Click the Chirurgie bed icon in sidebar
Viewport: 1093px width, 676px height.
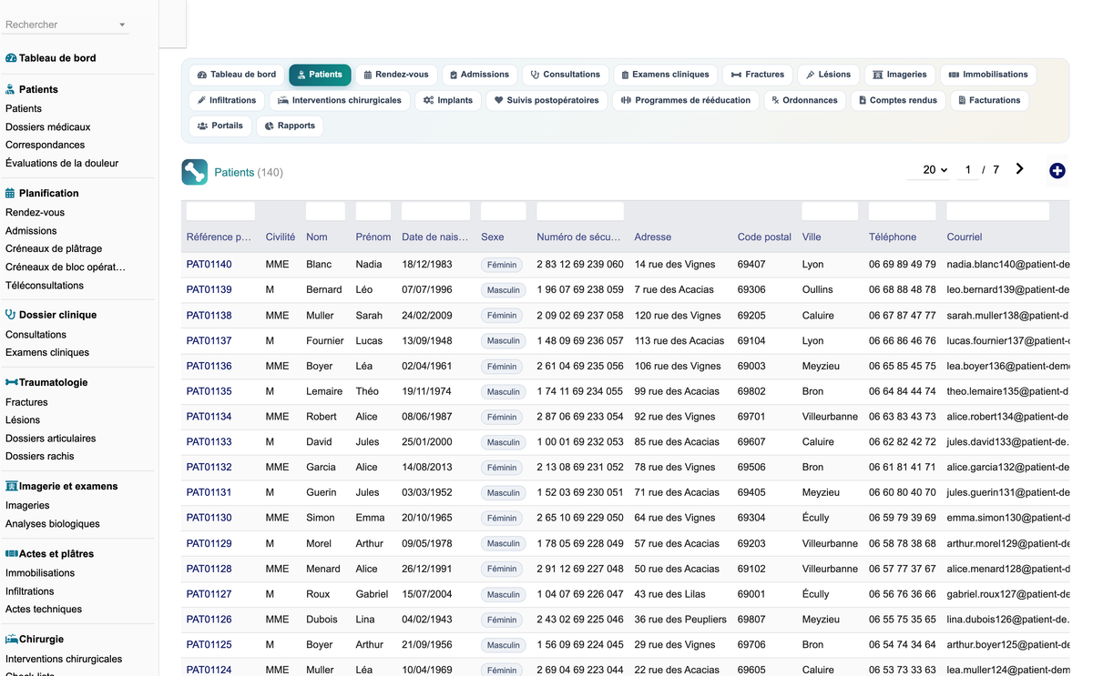tap(12, 639)
